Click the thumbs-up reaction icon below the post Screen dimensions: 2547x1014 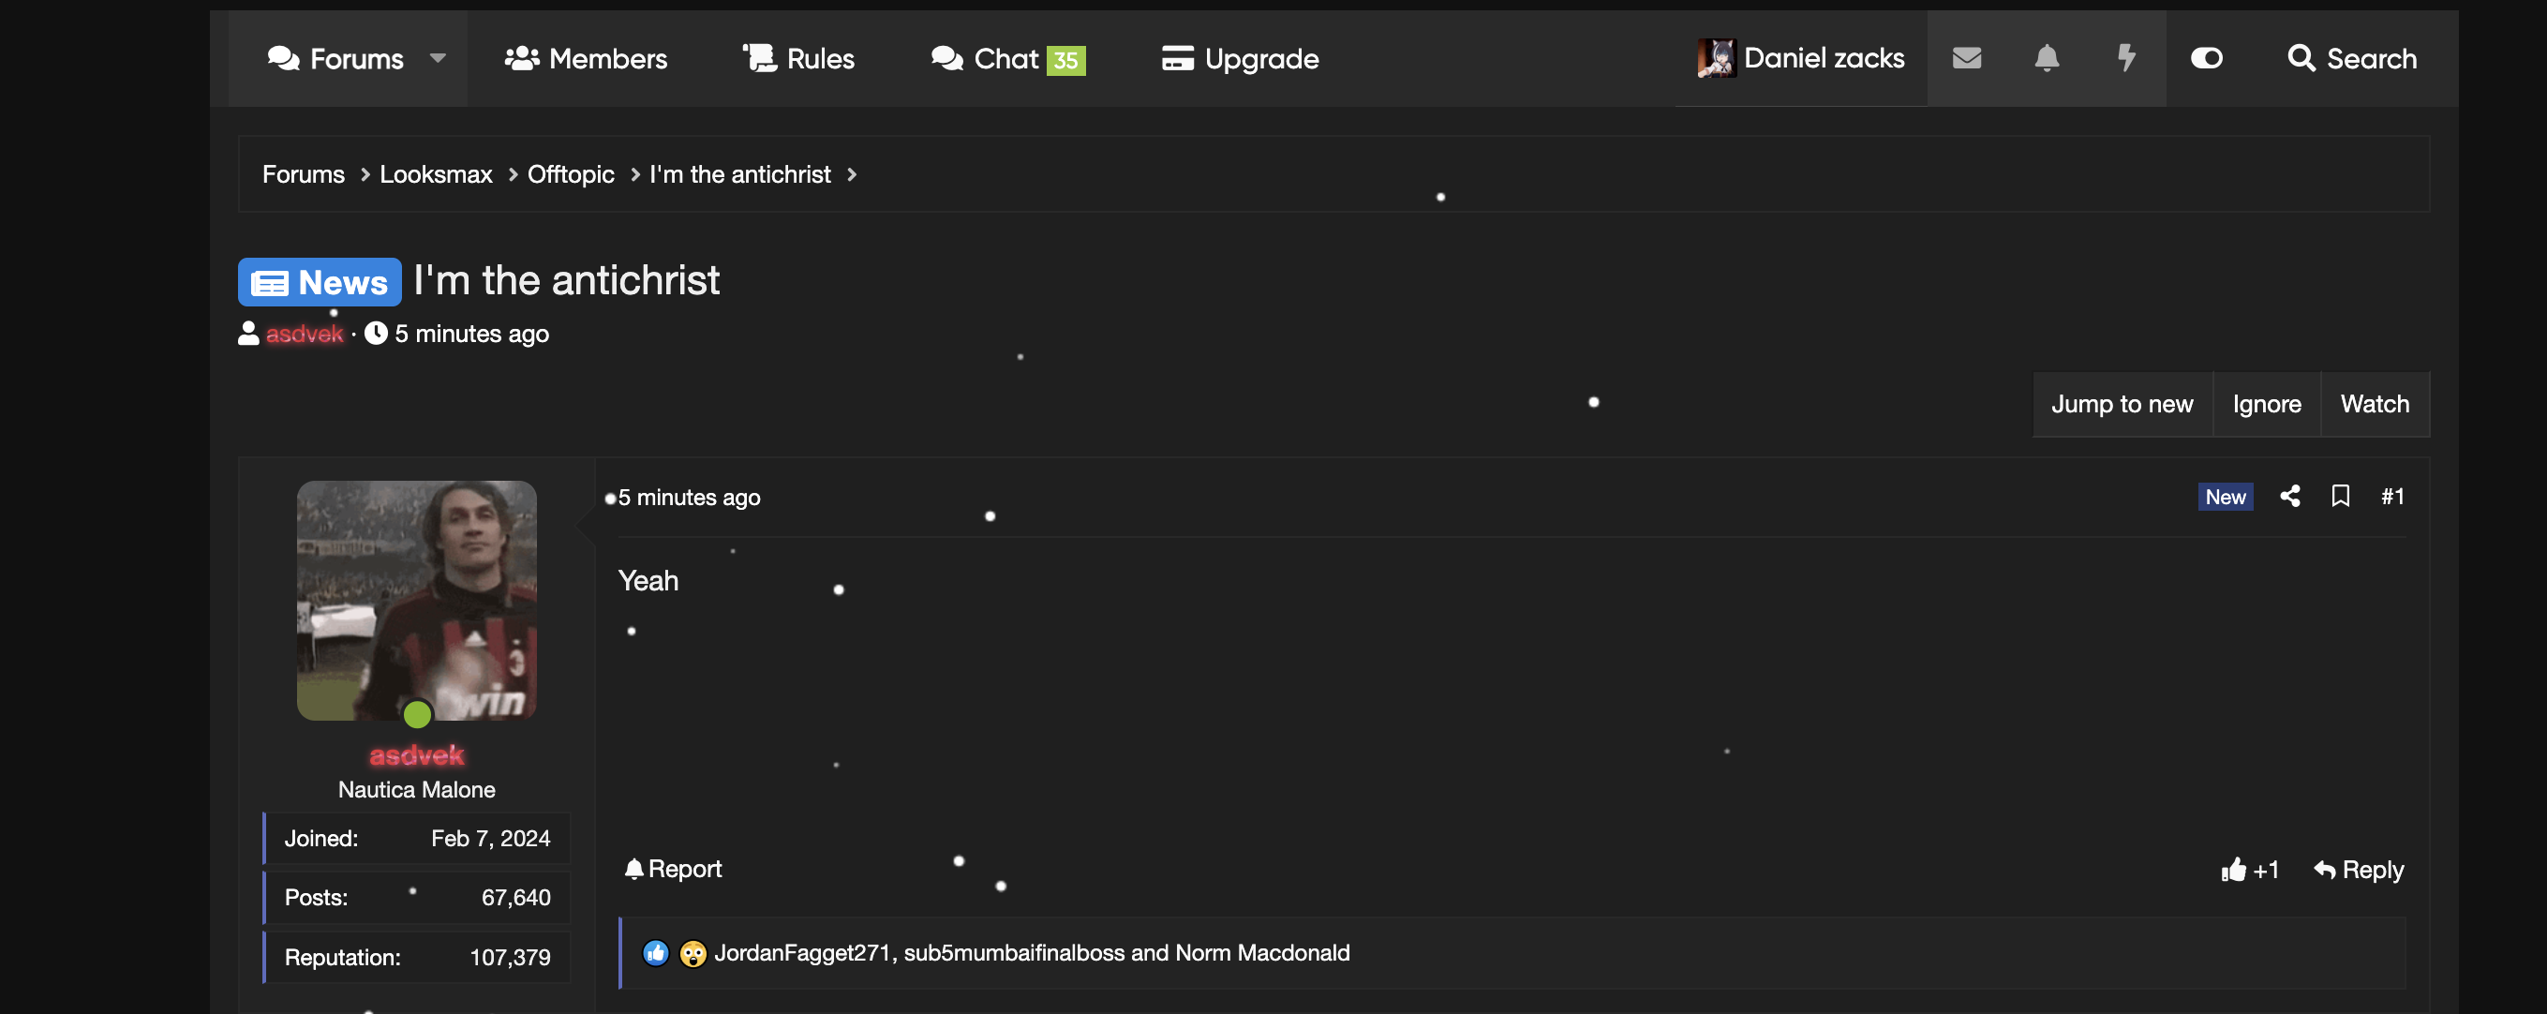(x=2232, y=870)
